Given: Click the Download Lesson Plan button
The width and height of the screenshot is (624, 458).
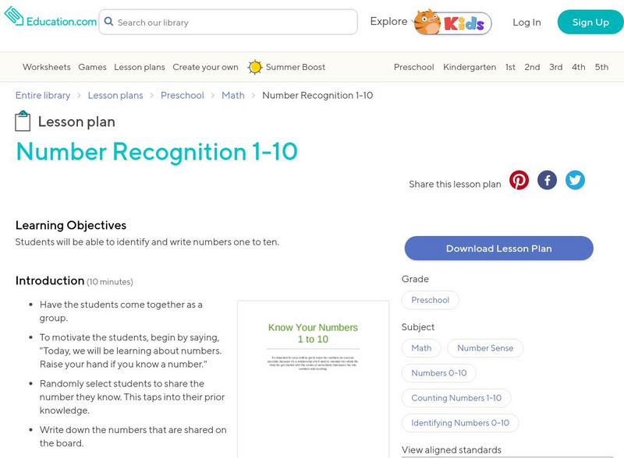Looking at the screenshot, I should [x=498, y=248].
